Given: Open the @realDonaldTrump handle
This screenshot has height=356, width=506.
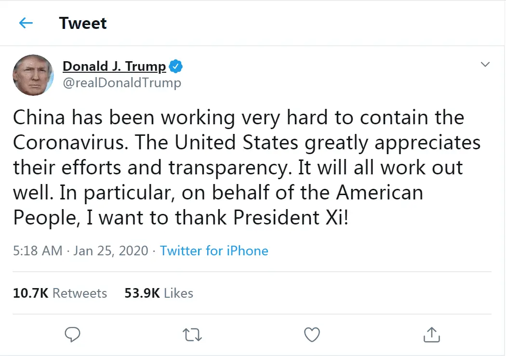Looking at the screenshot, I should point(122,82).
